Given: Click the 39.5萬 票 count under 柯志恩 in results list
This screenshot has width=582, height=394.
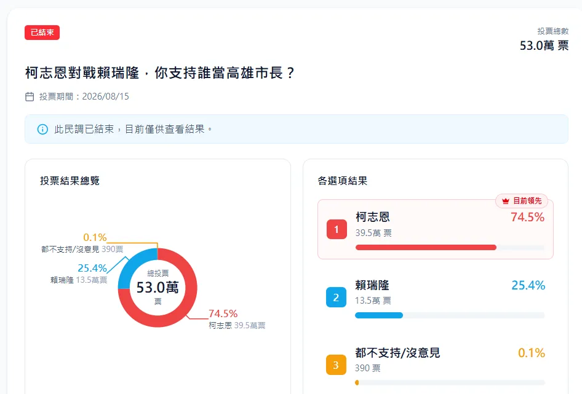Looking at the screenshot, I should point(373,233).
